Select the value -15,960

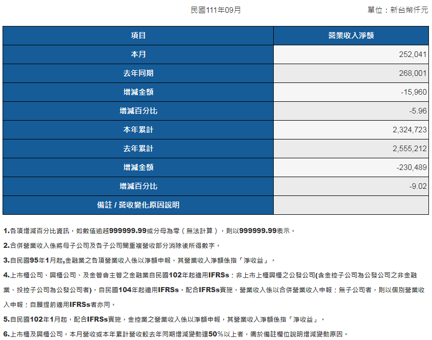414,92
